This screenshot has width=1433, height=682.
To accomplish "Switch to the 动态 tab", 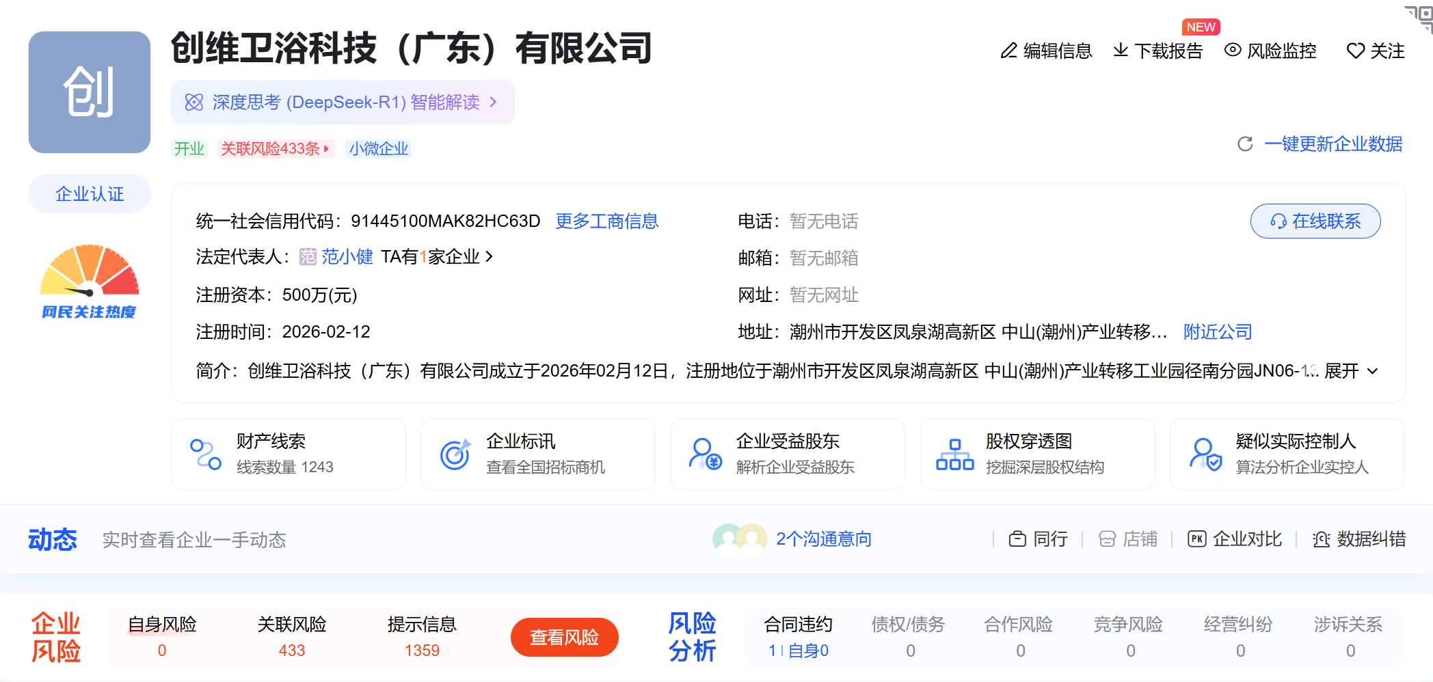I will (x=53, y=539).
